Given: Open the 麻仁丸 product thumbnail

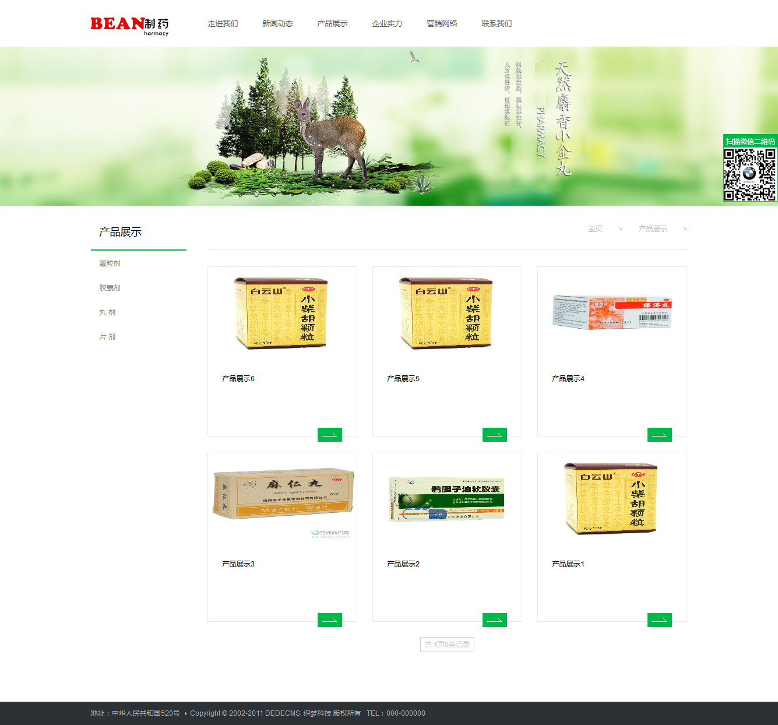Looking at the screenshot, I should [283, 494].
